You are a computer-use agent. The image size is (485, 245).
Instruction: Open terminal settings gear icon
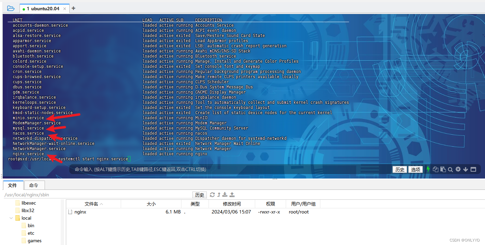tap(458, 169)
